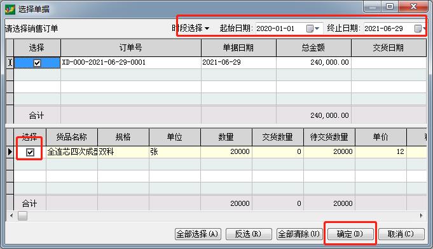This screenshot has height=249, width=433.
Task: Click 全部清除(U) button
Action: tap(299, 234)
